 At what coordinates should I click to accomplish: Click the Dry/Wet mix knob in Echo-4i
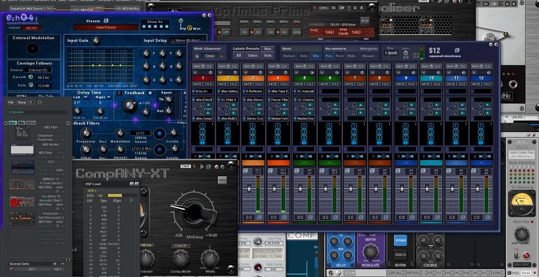[x=190, y=29]
